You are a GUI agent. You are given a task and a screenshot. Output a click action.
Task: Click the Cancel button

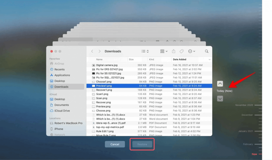(115, 144)
